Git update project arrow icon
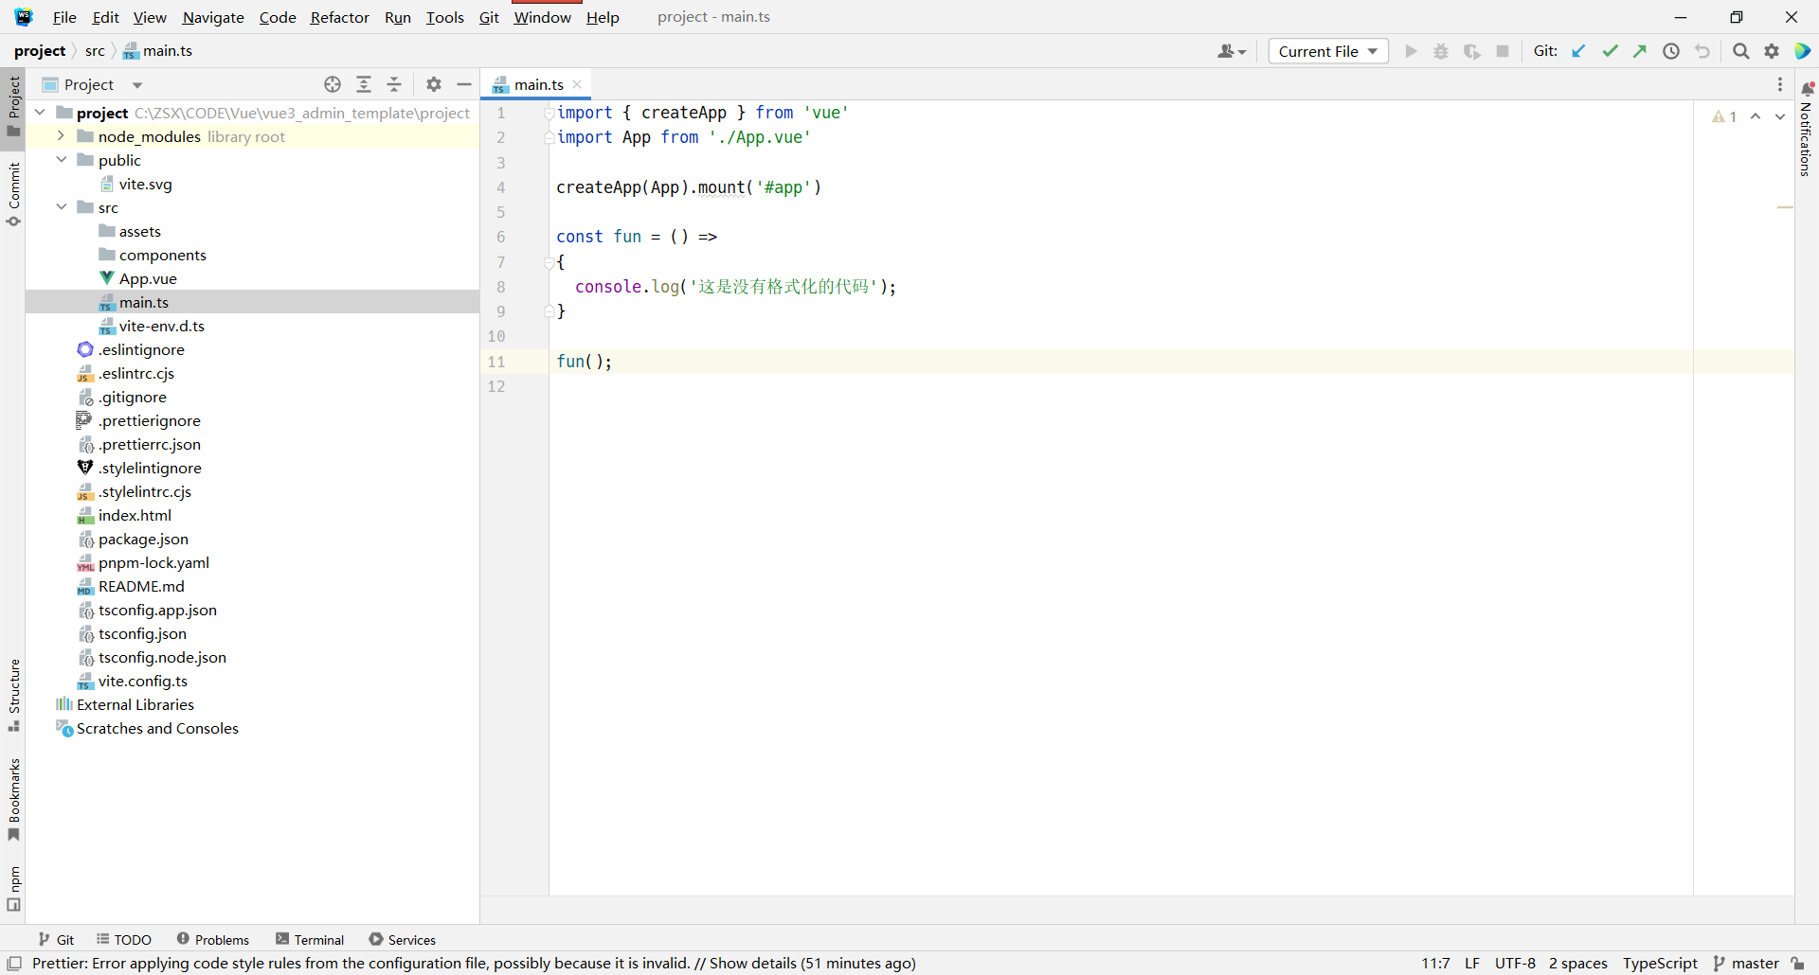Screen dimensions: 1819x975 click(1578, 51)
